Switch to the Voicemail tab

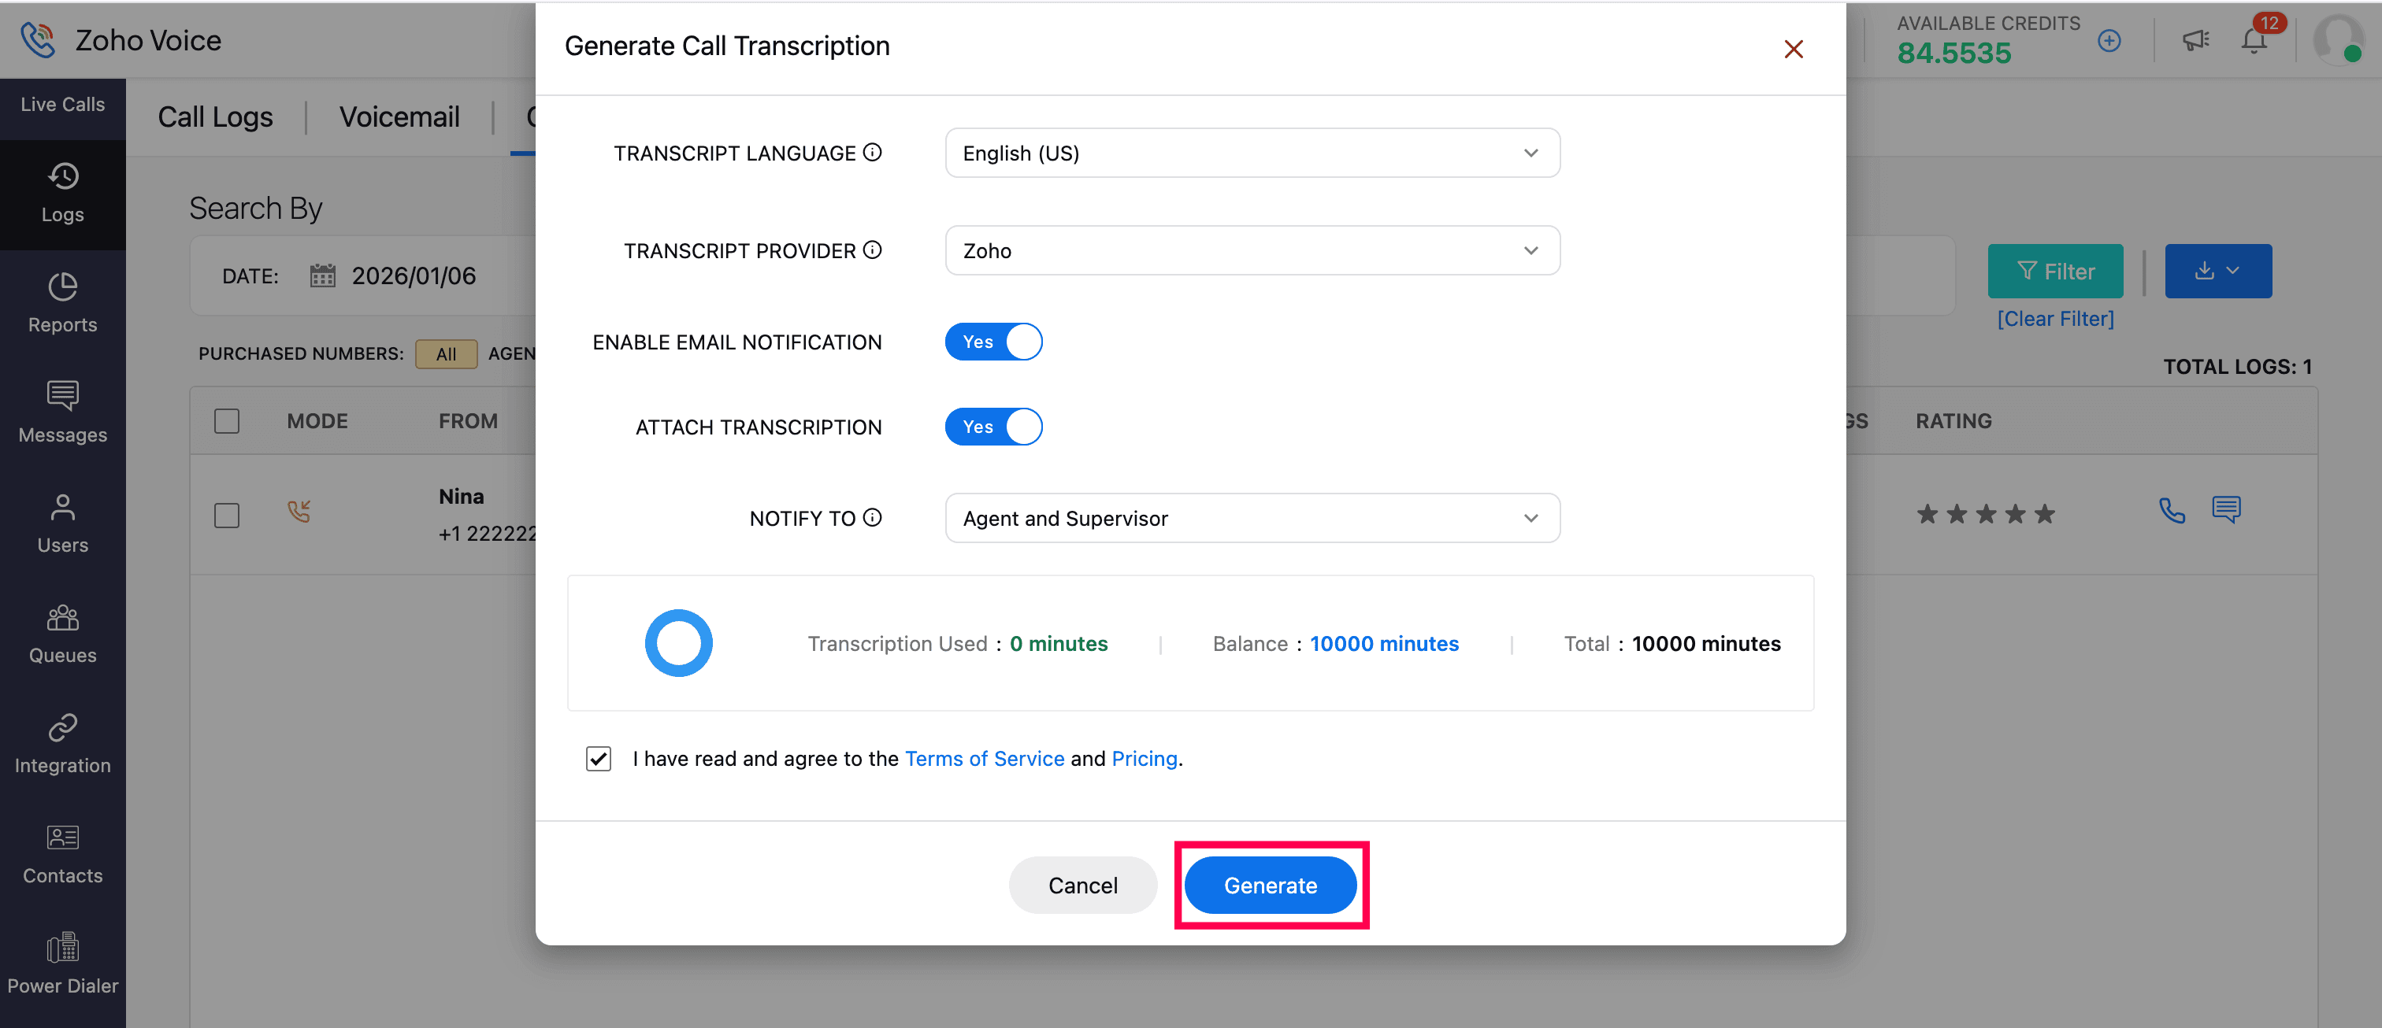[x=399, y=117]
